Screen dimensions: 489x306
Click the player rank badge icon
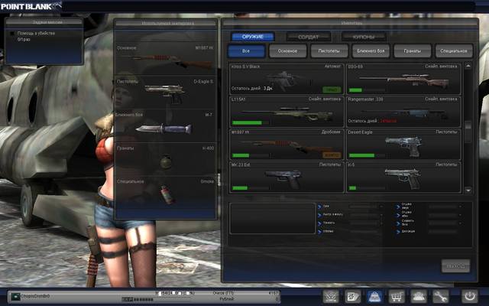15,297
